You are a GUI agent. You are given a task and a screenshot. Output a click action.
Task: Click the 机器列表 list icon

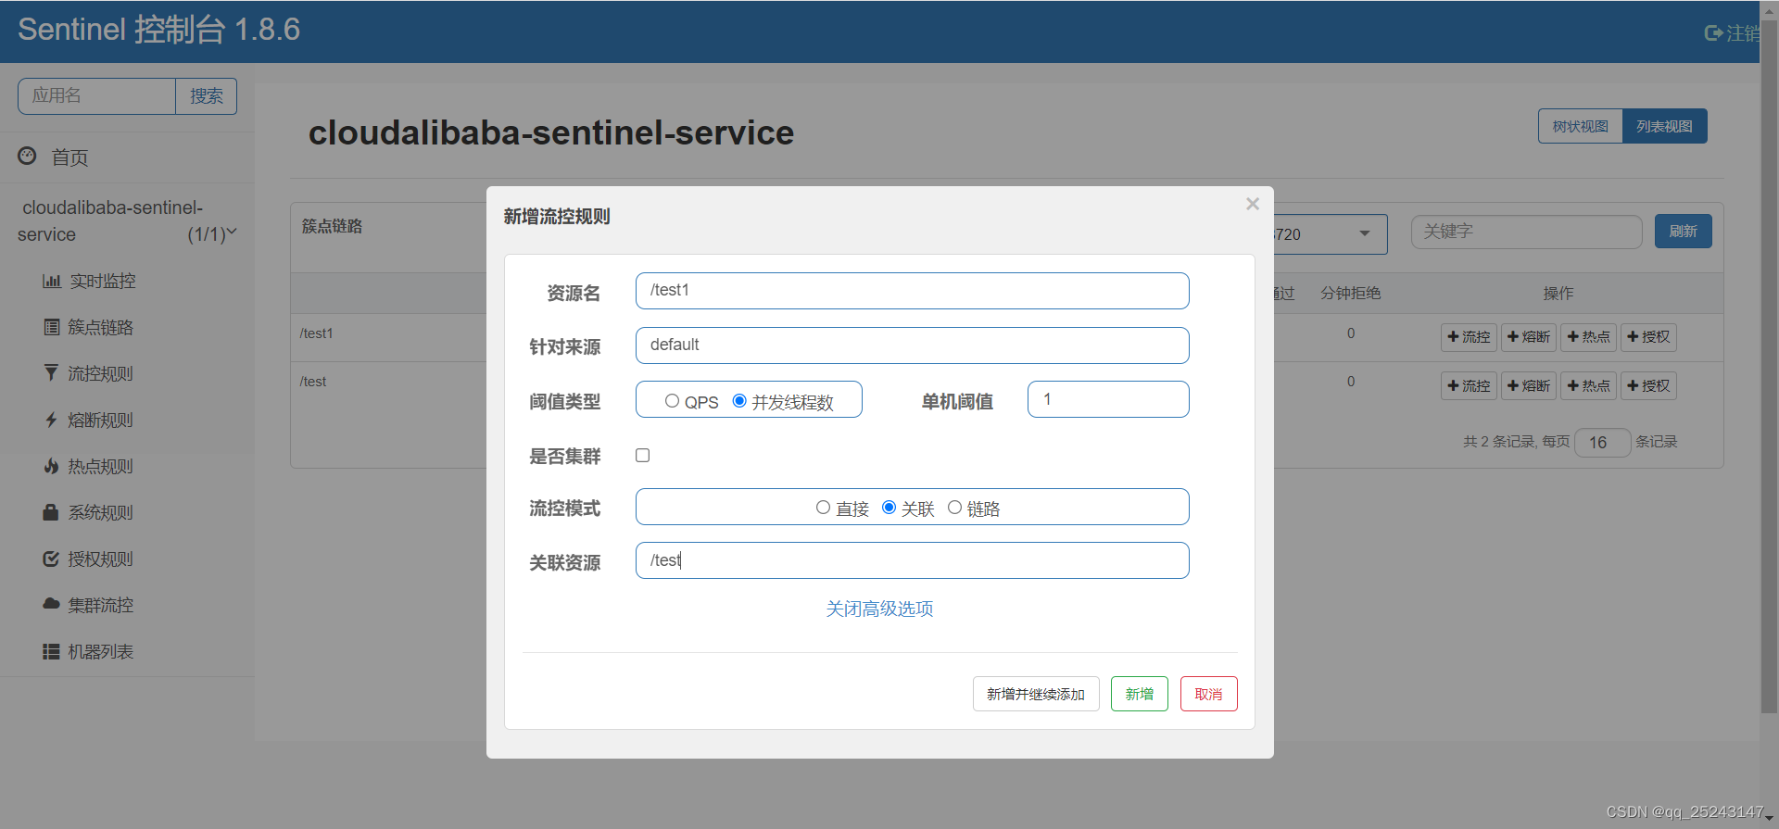click(x=51, y=651)
